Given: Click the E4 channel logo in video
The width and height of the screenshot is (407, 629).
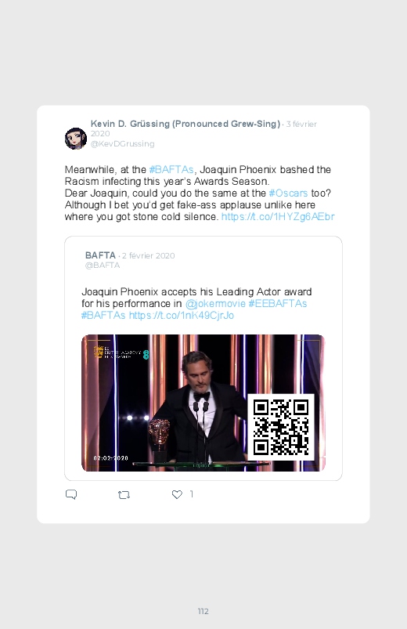Looking at the screenshot, I should tap(146, 355).
